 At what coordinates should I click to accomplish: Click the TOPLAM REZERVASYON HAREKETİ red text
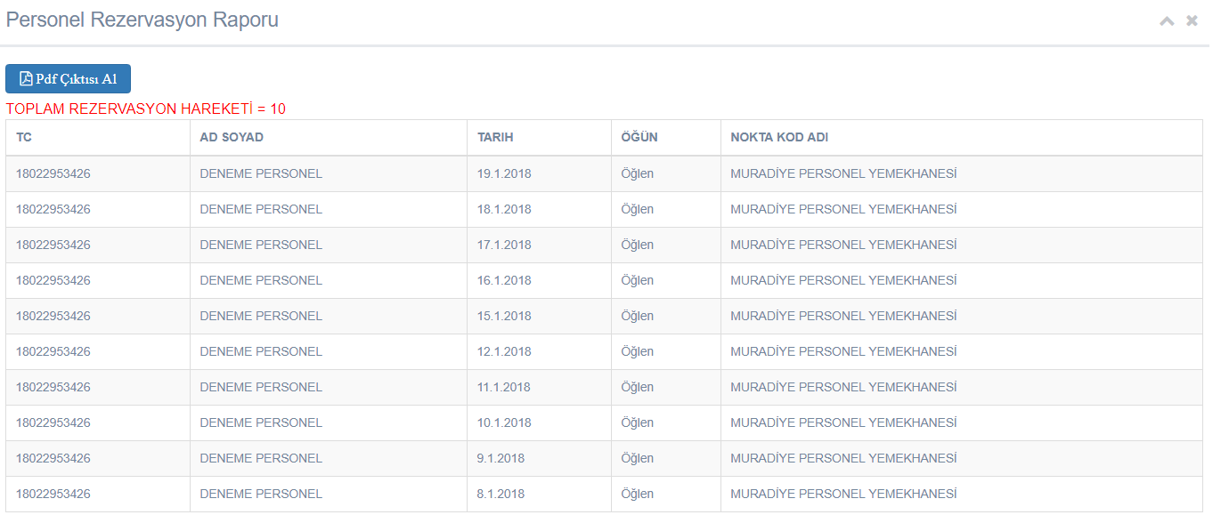coord(146,109)
